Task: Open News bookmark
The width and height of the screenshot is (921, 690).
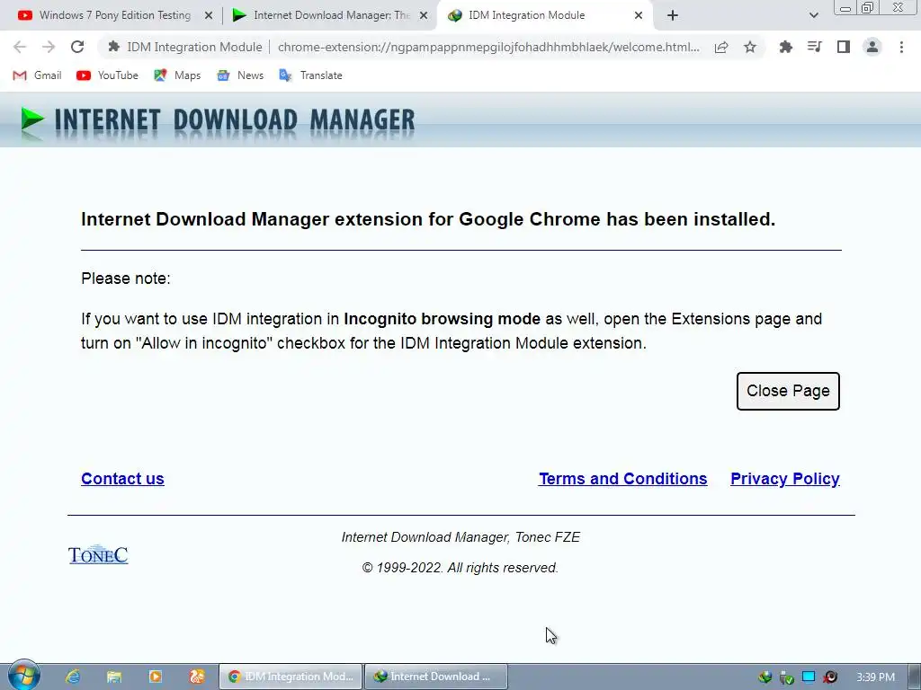Action: click(239, 75)
